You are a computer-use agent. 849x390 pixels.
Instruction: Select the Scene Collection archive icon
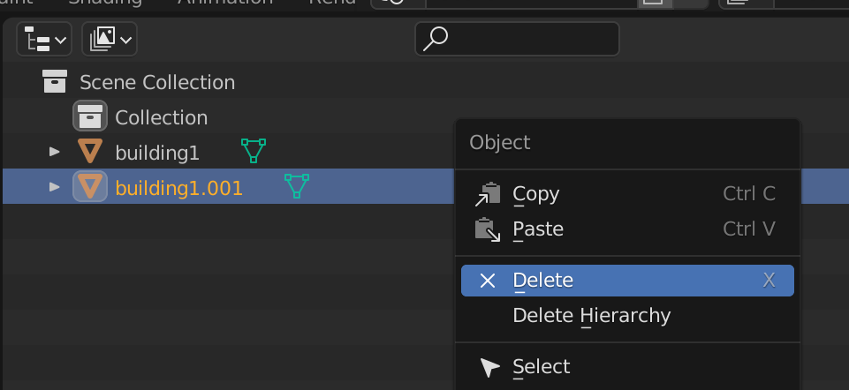[x=55, y=82]
